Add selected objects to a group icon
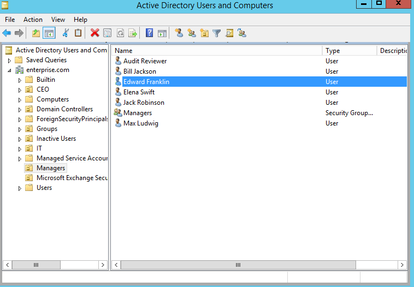414x287 pixels. [x=242, y=33]
